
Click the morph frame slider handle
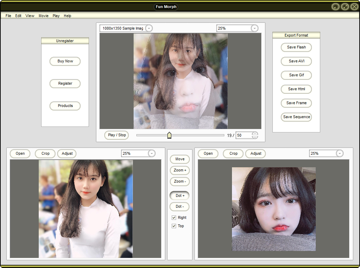pos(169,135)
